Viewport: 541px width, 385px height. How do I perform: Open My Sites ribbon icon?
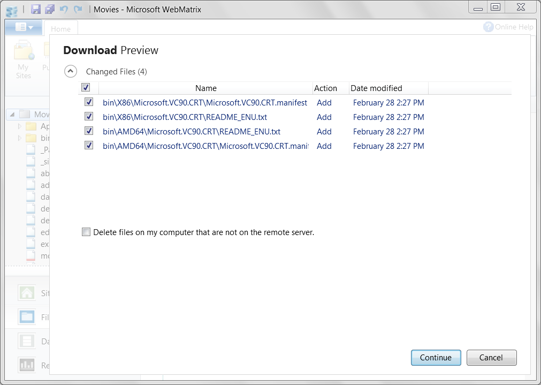pos(24,59)
